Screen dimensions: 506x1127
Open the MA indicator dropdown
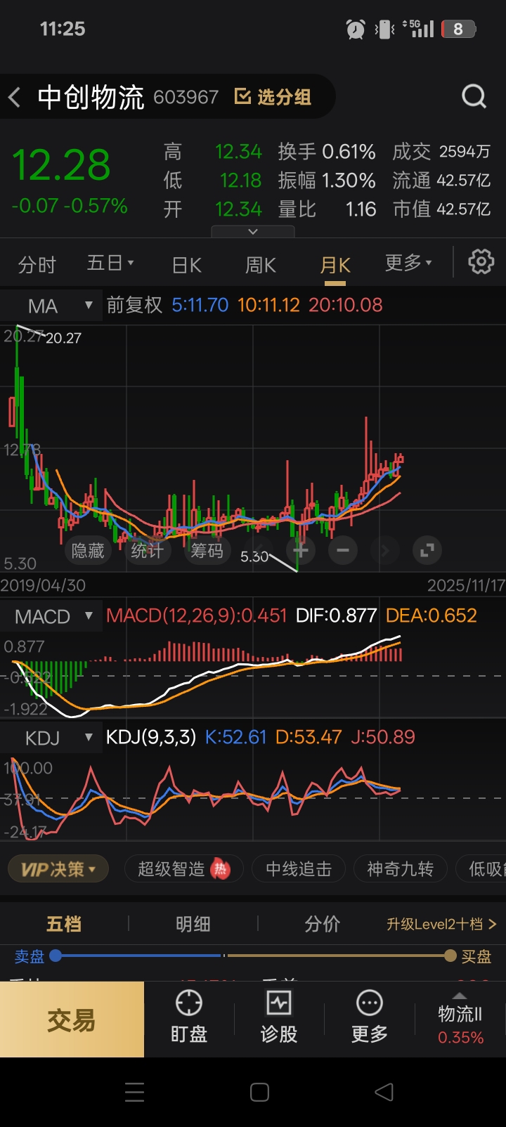coord(51,306)
